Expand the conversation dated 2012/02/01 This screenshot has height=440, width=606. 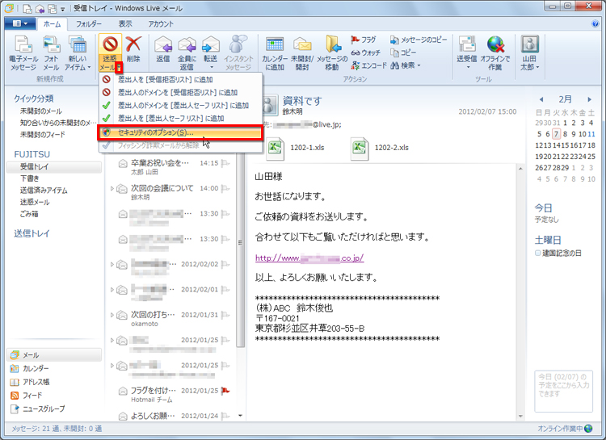click(112, 289)
